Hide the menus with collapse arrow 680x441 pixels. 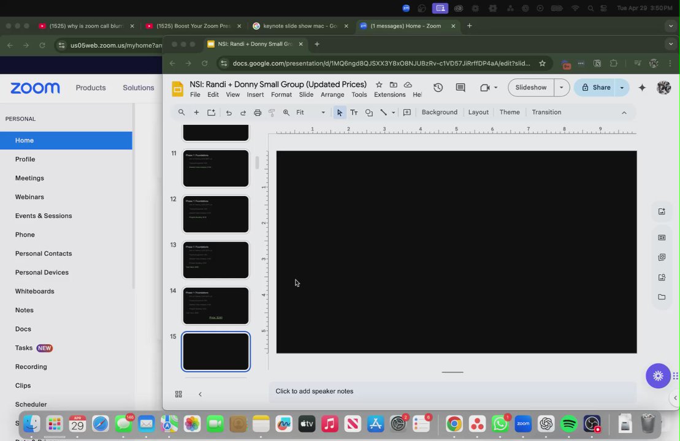pos(624,113)
